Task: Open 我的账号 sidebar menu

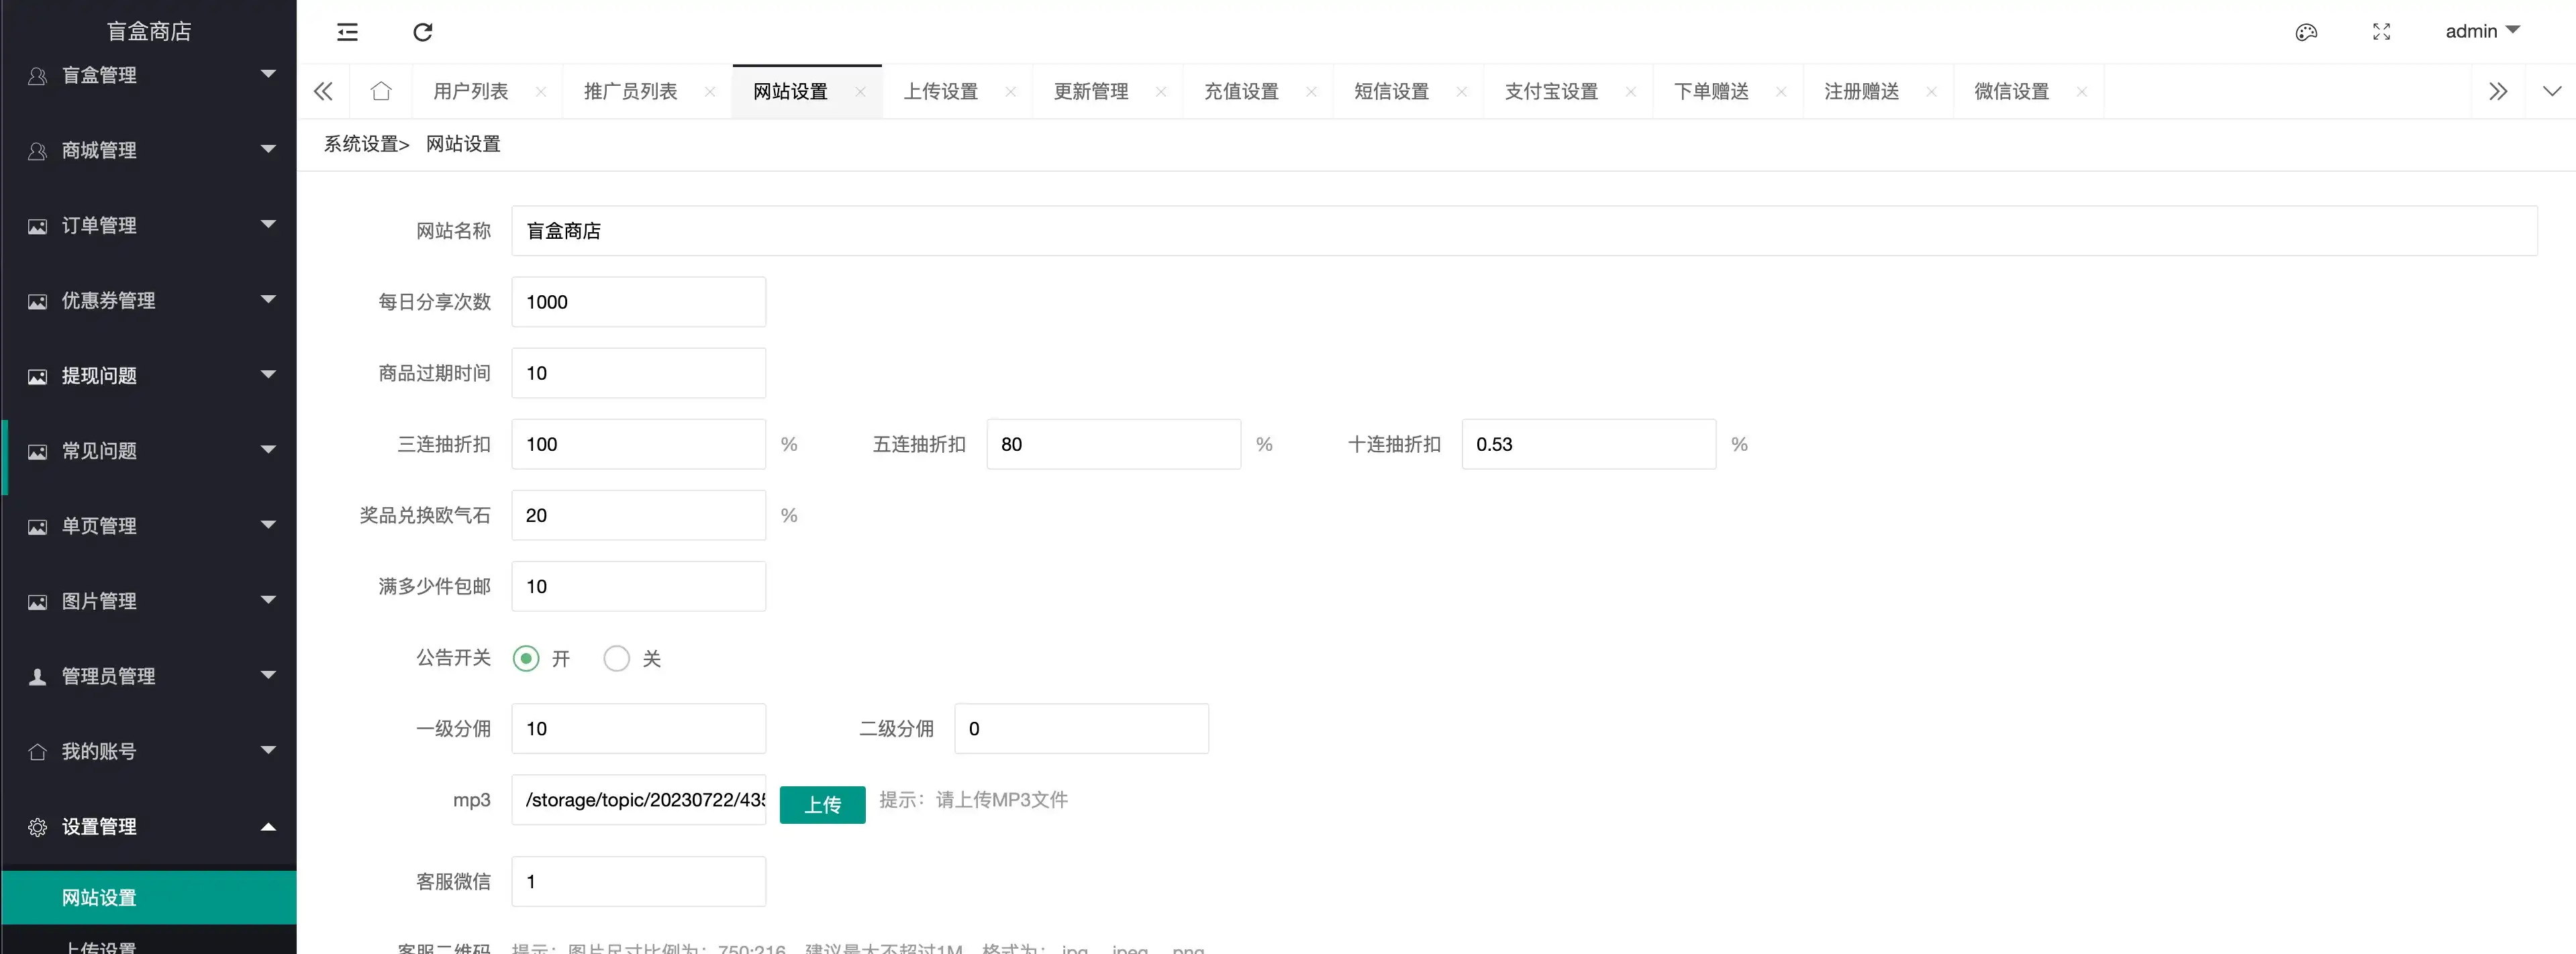Action: click(149, 752)
